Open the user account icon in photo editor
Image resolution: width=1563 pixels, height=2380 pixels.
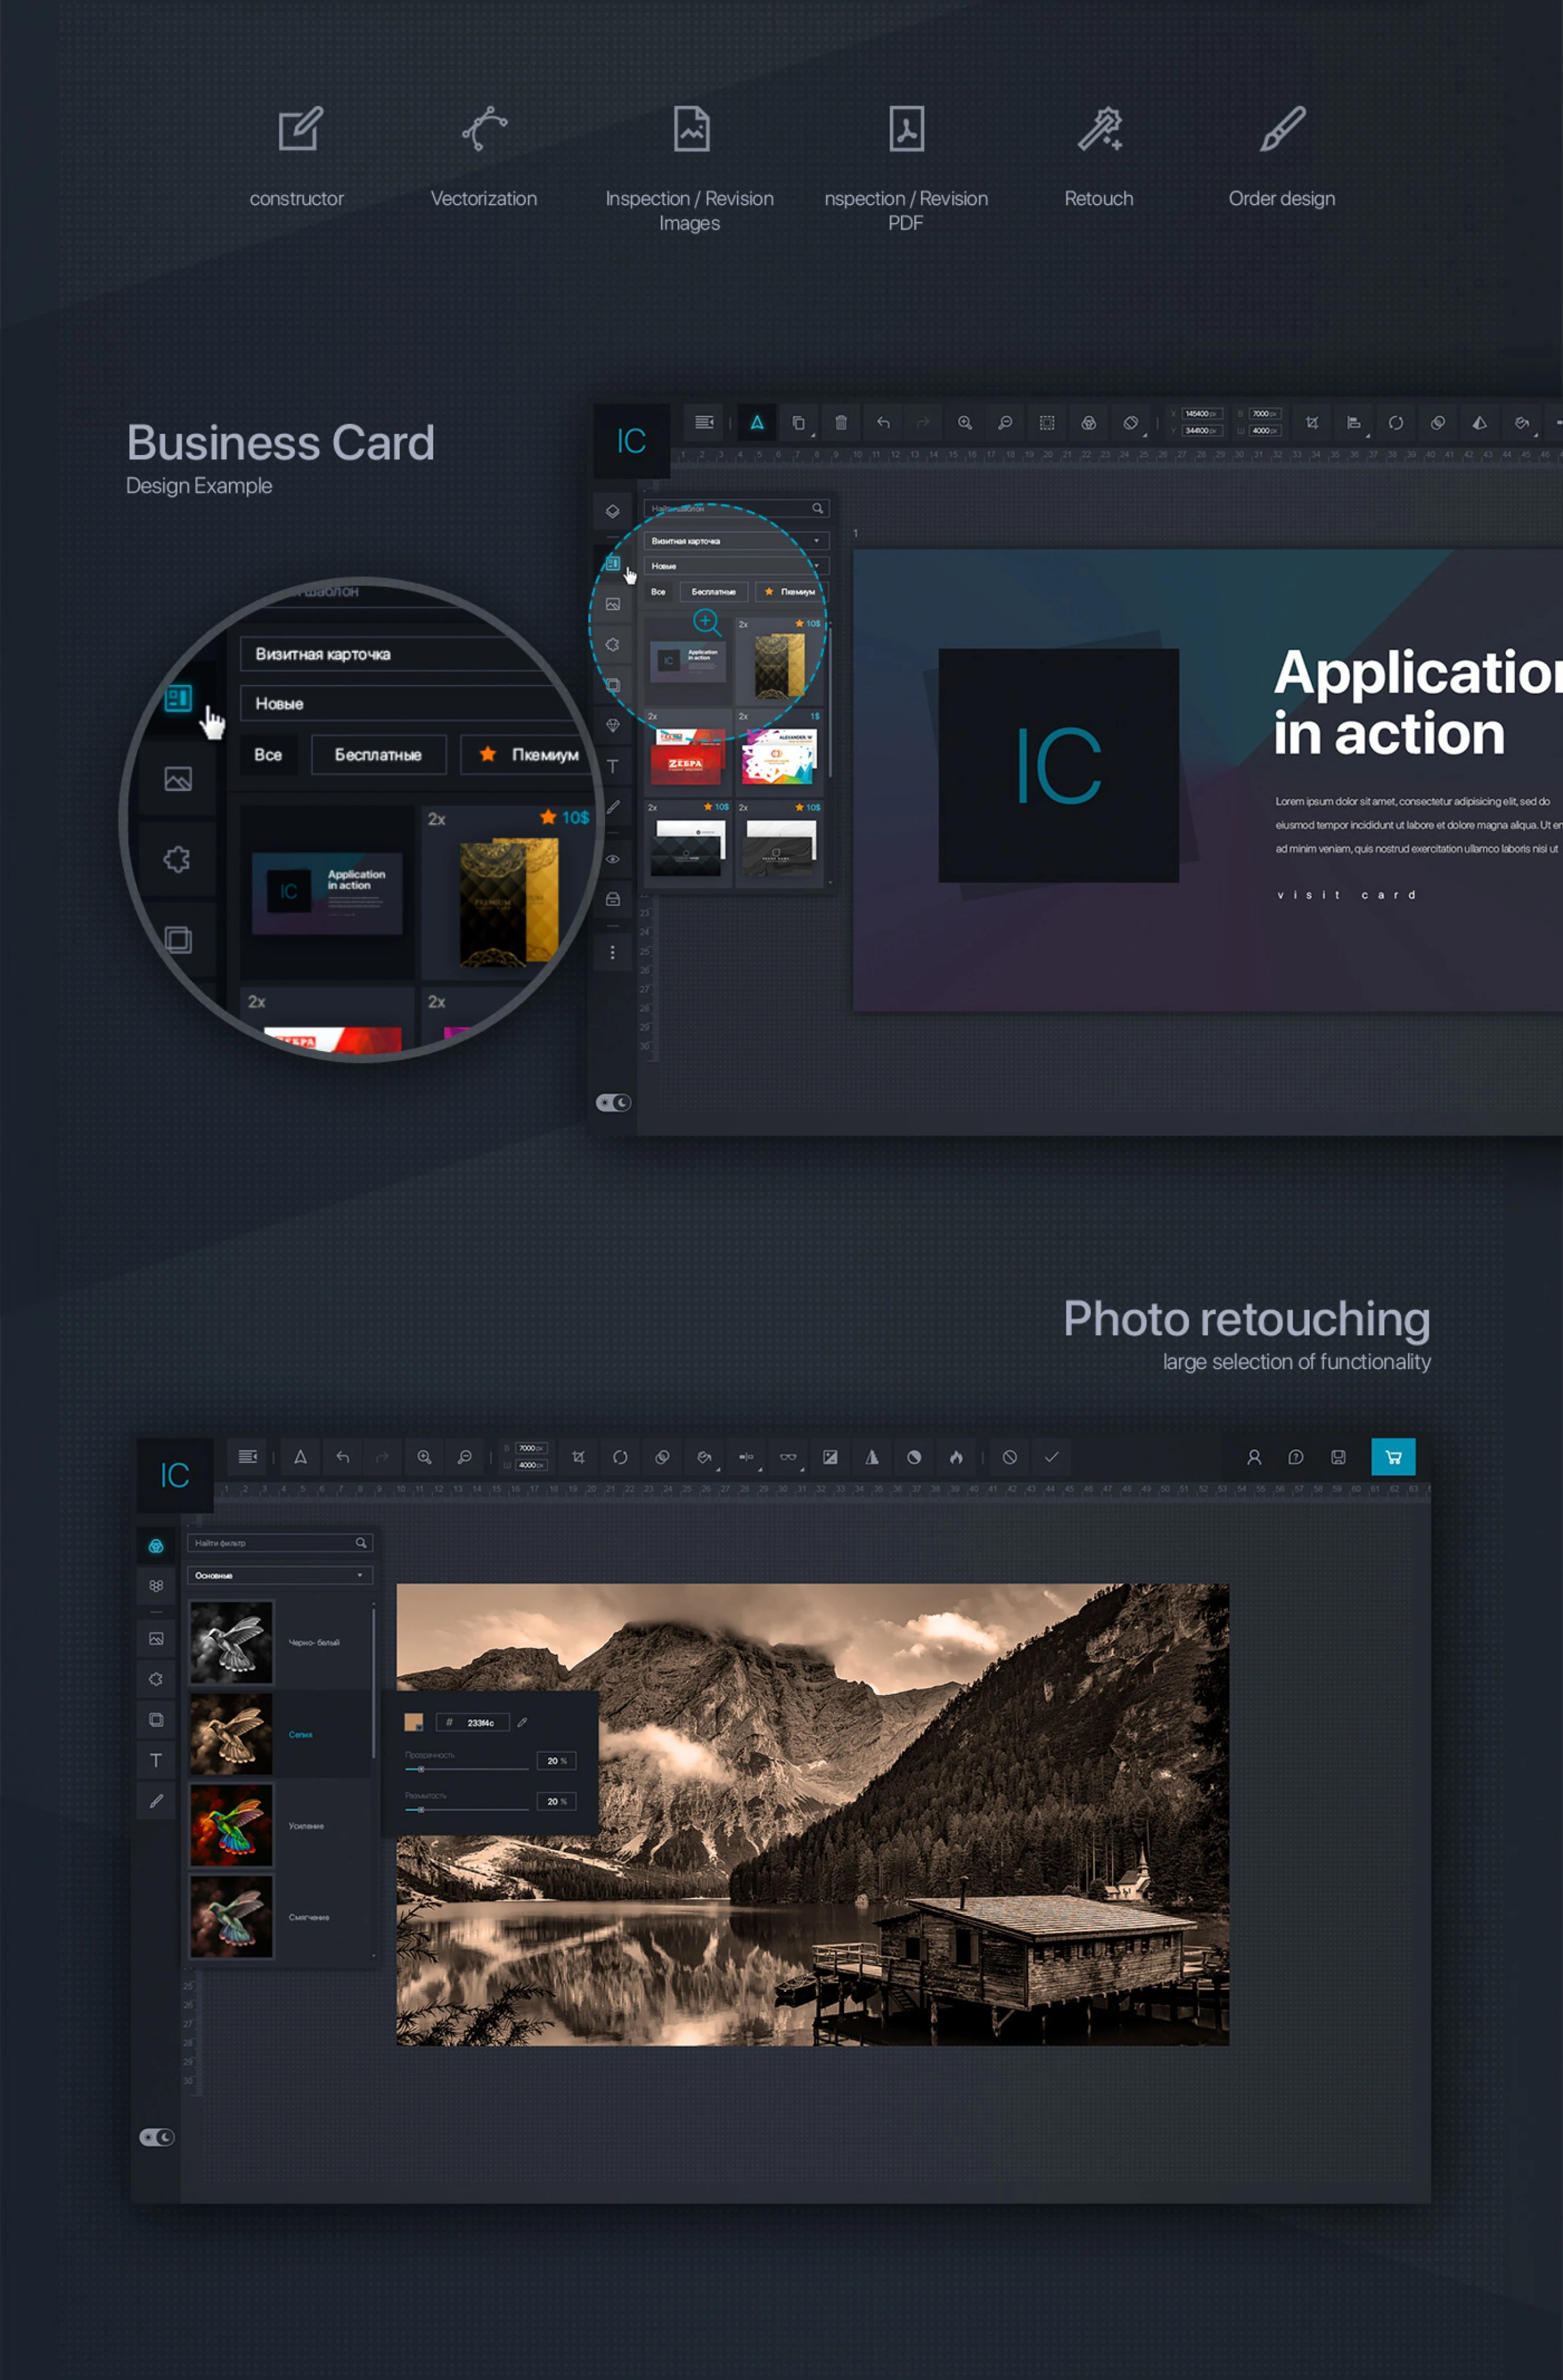pyautogui.click(x=1254, y=1457)
